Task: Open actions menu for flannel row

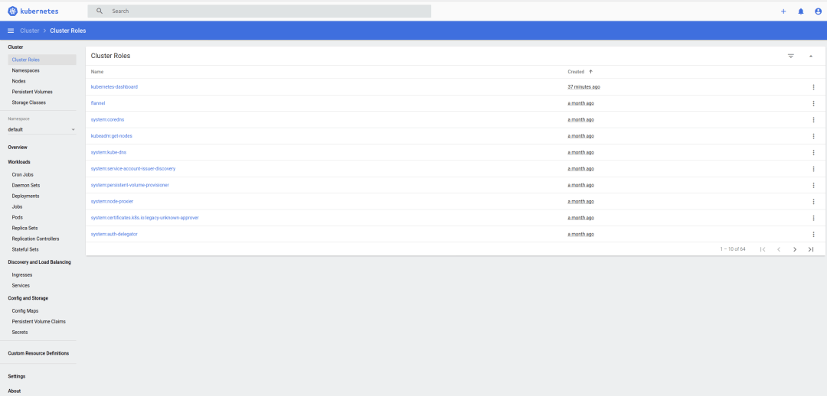Action: (813, 103)
